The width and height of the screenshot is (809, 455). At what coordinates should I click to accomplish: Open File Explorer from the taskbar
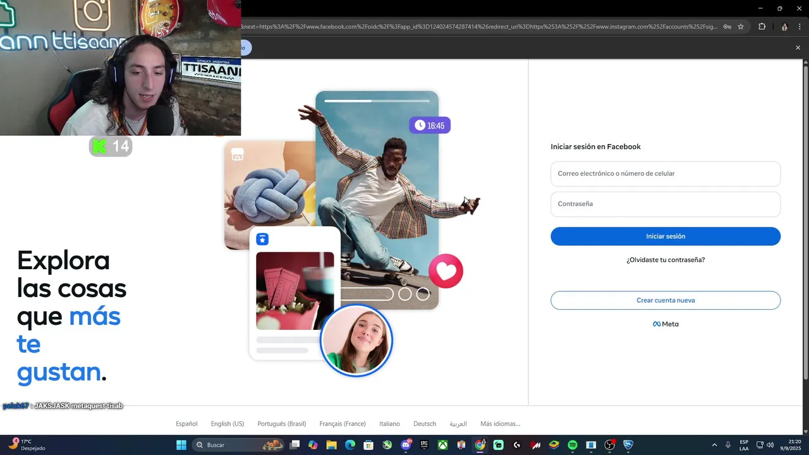pyautogui.click(x=331, y=445)
